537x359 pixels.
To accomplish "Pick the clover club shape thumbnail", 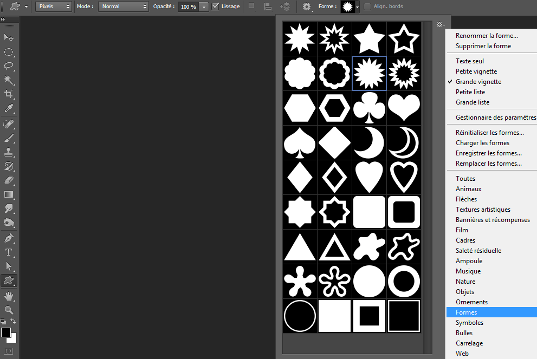I will [369, 108].
